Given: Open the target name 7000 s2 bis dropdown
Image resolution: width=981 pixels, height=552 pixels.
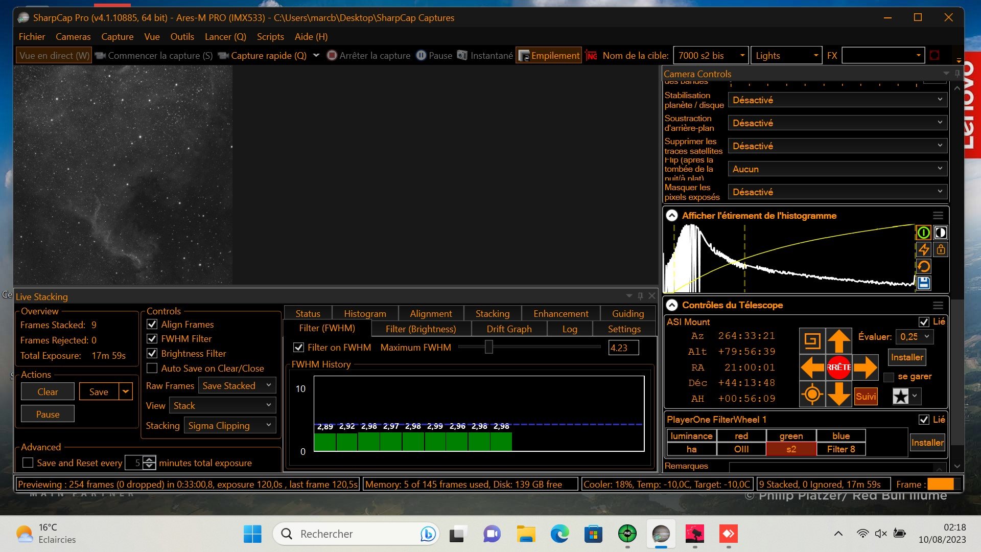Looking at the screenshot, I should click(711, 56).
